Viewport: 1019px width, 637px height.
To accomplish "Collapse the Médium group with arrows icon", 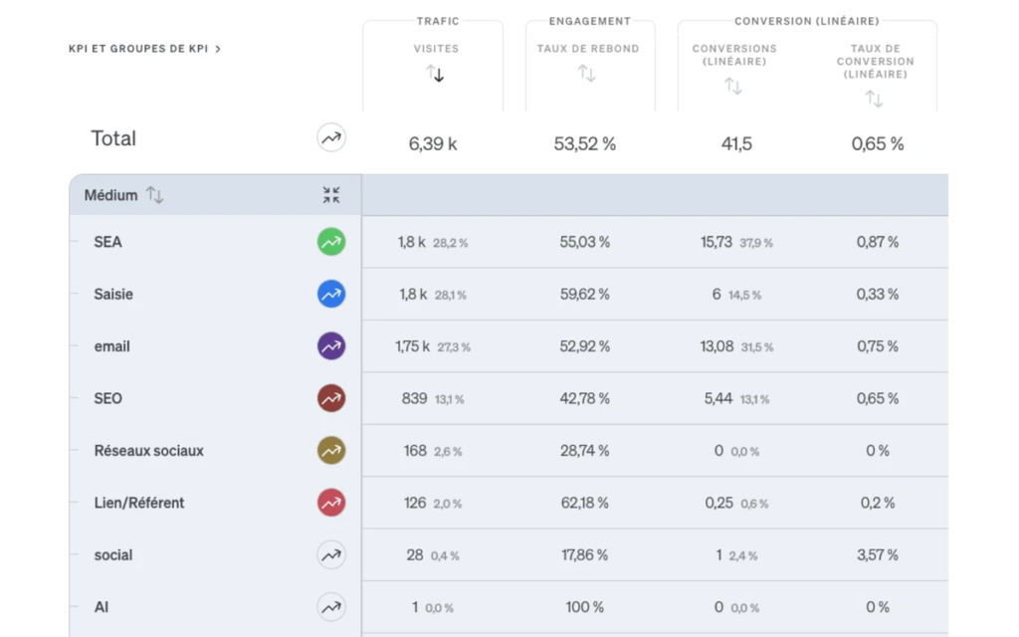I will [x=330, y=195].
